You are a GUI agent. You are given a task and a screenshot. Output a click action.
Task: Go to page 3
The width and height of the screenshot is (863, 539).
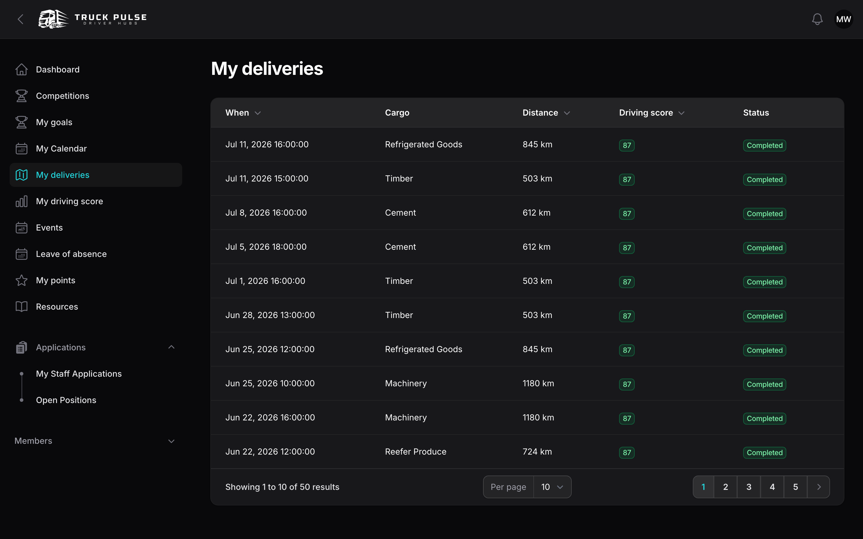pyautogui.click(x=749, y=487)
